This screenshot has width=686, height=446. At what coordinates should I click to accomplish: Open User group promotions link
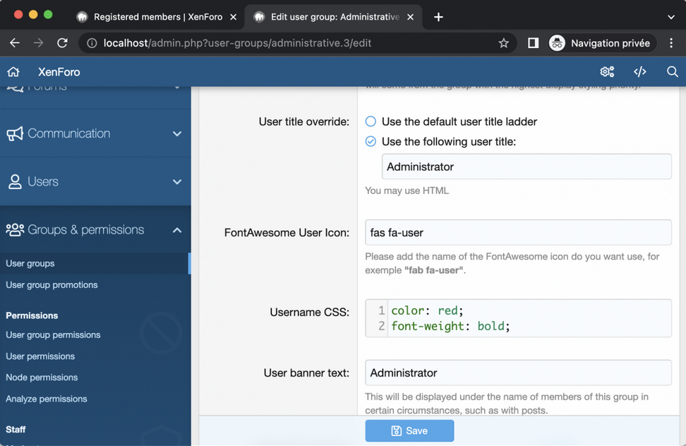[52, 285]
